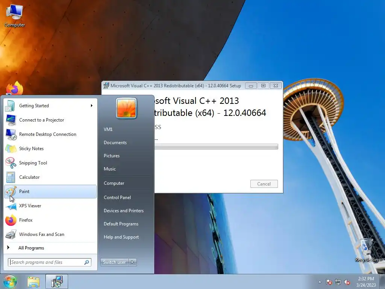The width and height of the screenshot is (385, 289).
Task: Open Remote Desktop Connection entry
Action: [x=50, y=134]
